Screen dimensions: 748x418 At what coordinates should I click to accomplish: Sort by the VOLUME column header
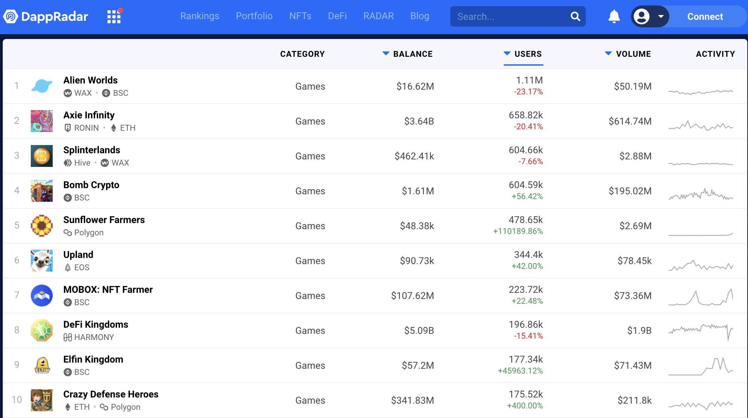(628, 54)
